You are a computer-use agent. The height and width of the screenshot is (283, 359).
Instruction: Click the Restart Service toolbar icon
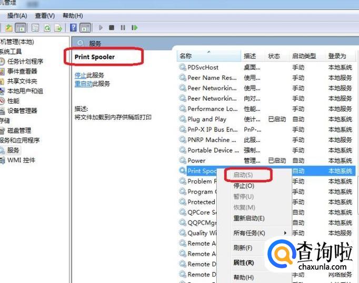click(x=135, y=27)
